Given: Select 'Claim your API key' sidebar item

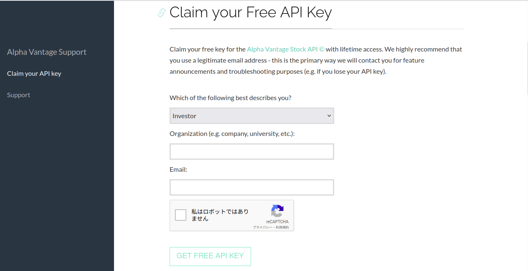Looking at the screenshot, I should 34,73.
